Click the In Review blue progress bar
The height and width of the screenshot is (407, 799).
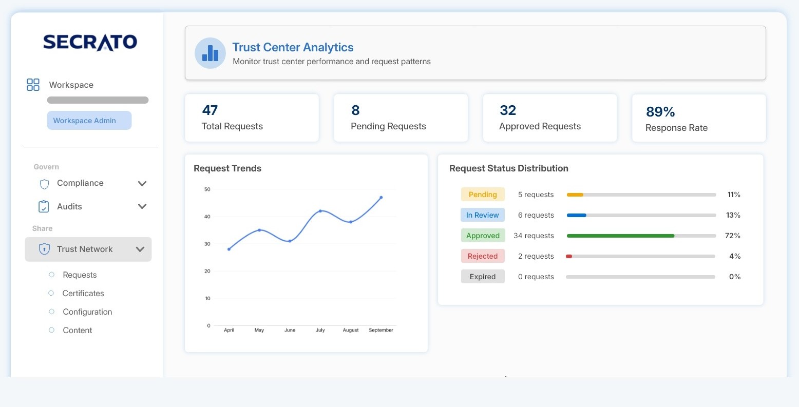click(576, 215)
